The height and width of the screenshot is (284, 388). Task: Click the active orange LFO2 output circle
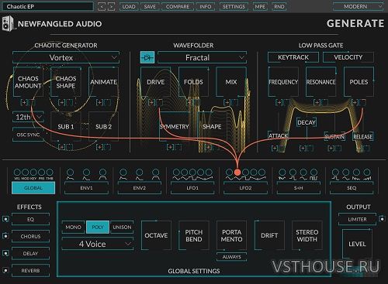click(x=237, y=172)
